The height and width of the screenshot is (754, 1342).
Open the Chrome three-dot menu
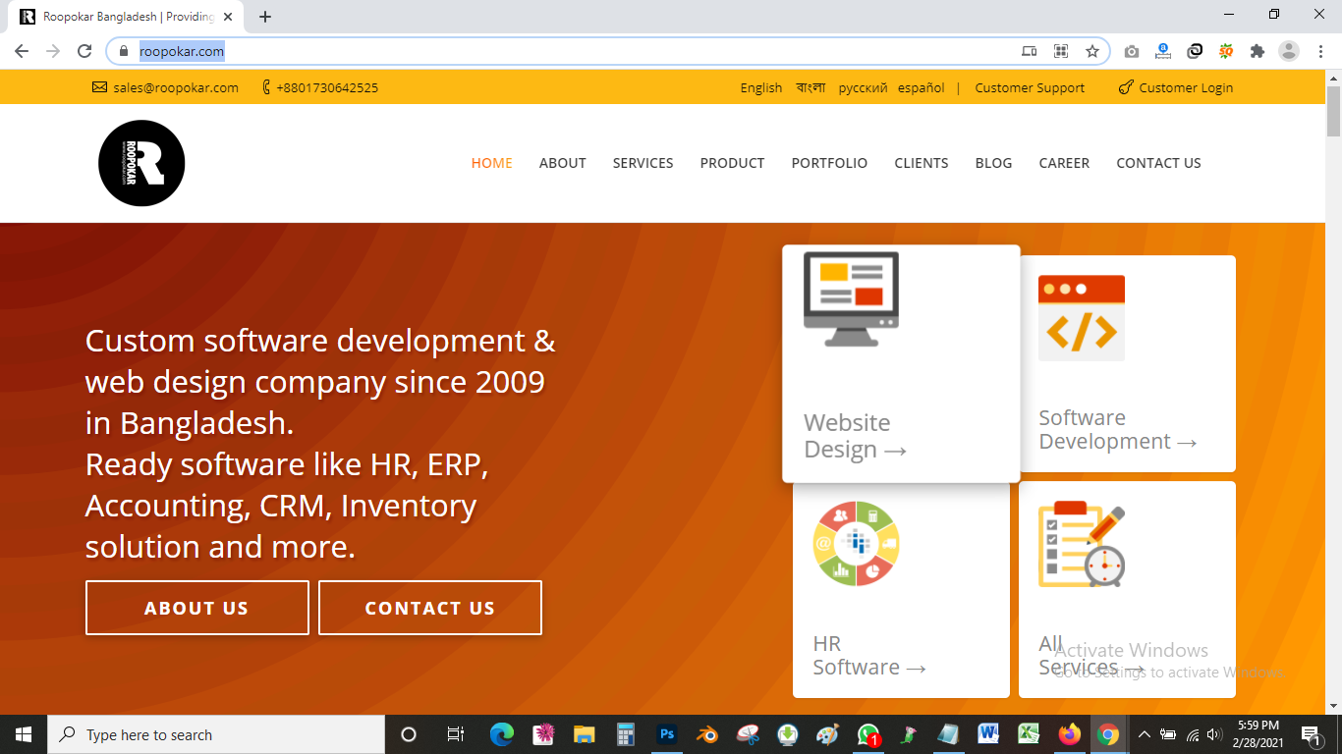tap(1320, 51)
